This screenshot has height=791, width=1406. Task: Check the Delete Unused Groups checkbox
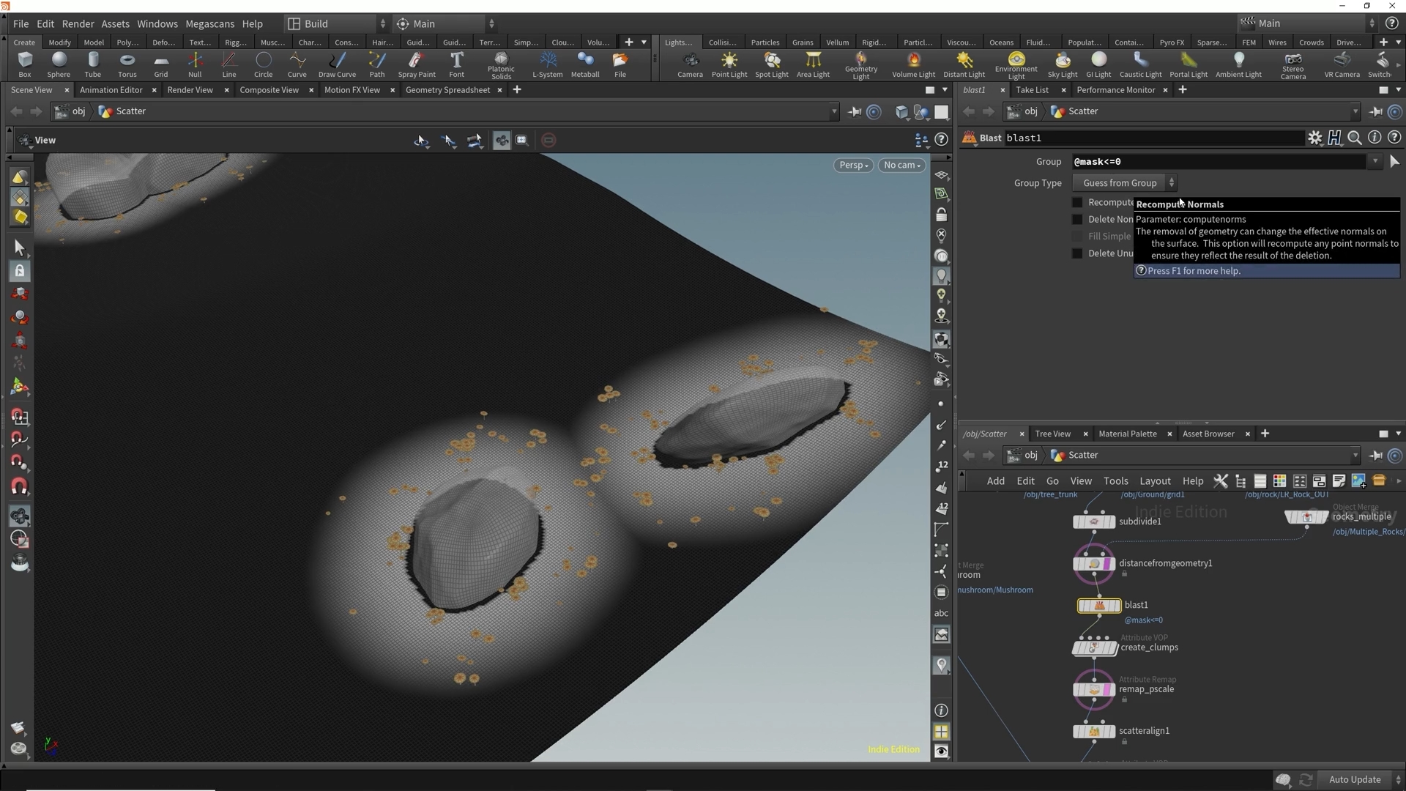[x=1077, y=253]
